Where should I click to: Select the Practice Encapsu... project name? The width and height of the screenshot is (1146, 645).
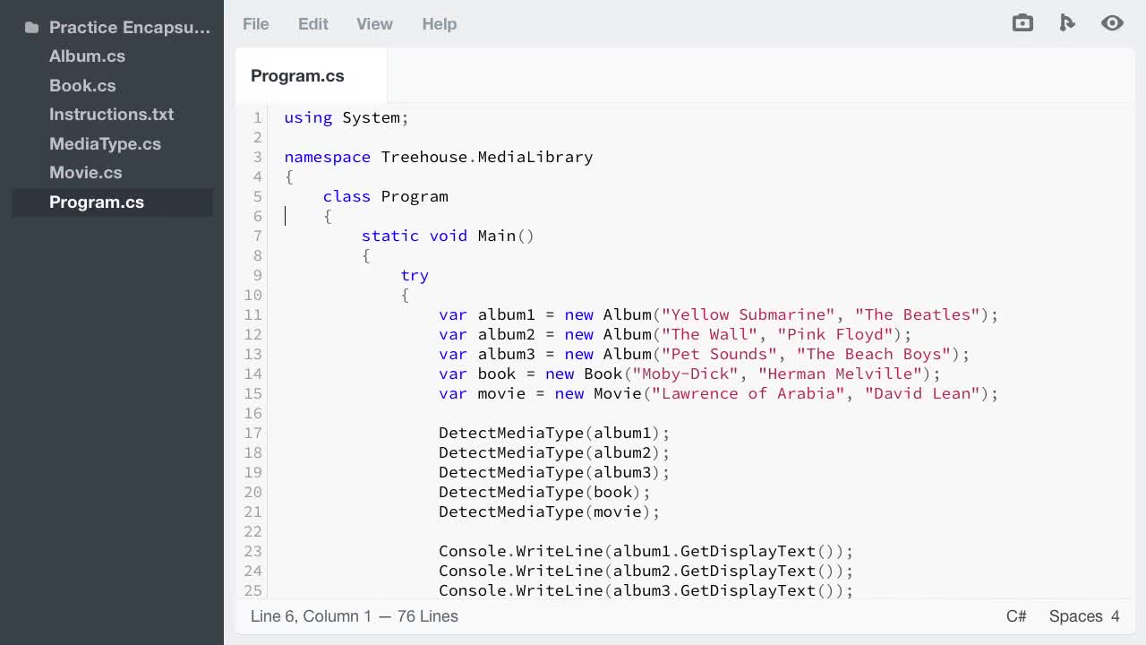click(130, 27)
